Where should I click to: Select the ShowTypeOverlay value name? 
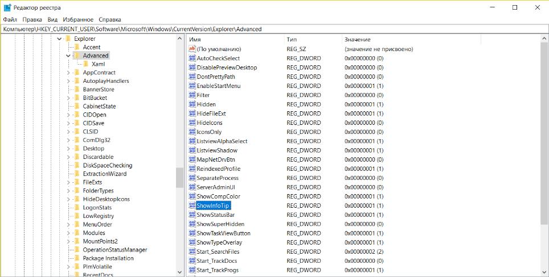[x=219, y=242]
